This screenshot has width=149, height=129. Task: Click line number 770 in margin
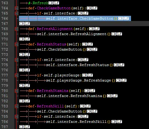[5, 39]
